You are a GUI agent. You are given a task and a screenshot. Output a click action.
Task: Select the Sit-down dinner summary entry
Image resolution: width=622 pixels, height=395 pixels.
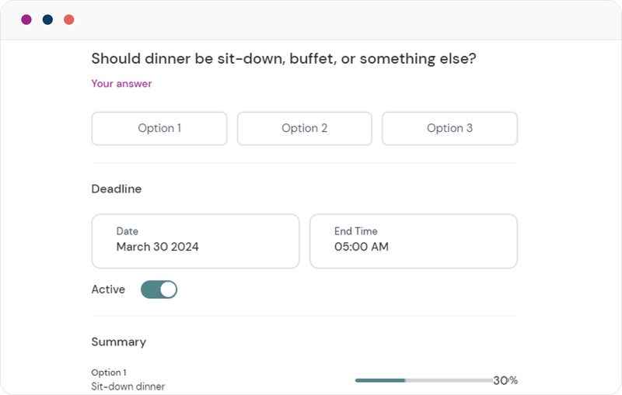coord(128,386)
